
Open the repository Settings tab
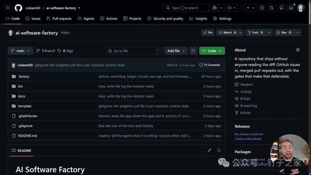222,18
